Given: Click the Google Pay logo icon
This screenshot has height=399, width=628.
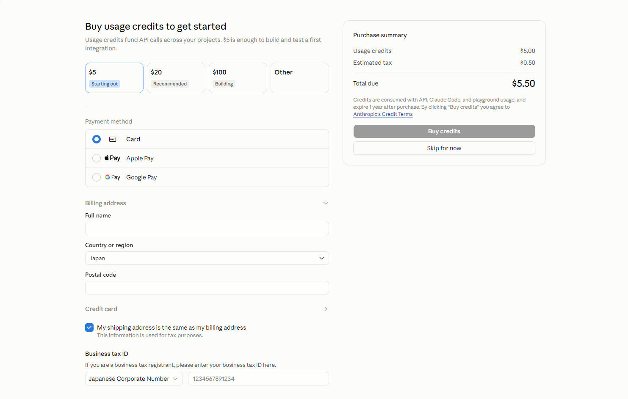Looking at the screenshot, I should [x=113, y=177].
